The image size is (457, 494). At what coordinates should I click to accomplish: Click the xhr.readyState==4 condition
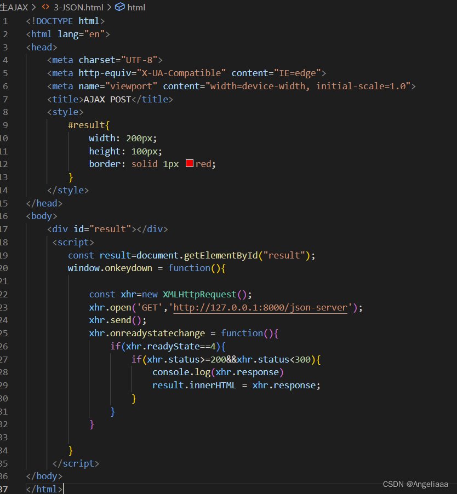[x=170, y=346]
